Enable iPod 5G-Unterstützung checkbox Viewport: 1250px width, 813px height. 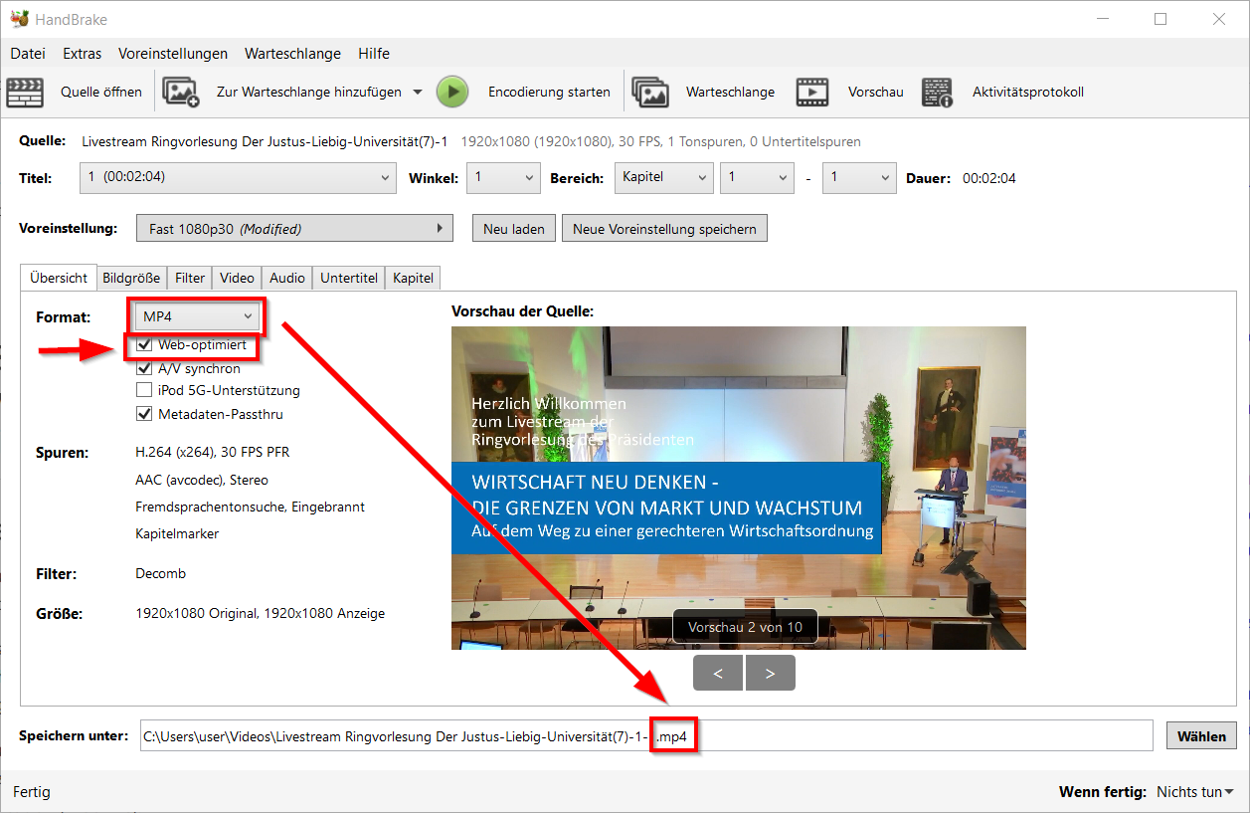(x=145, y=391)
